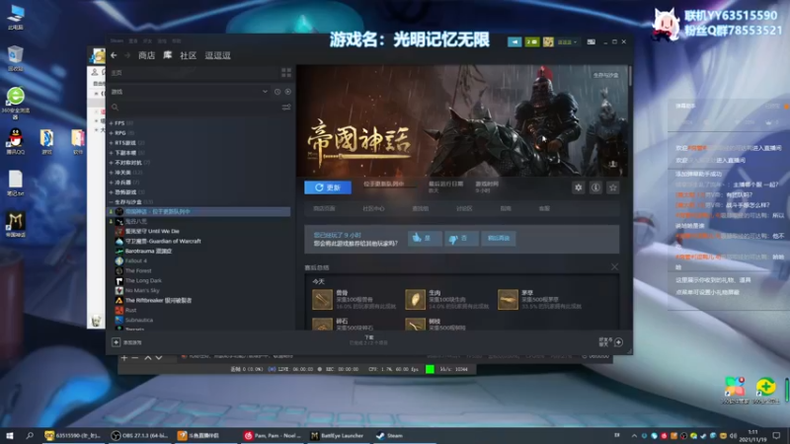Screen dimensions: 790x444
Task: Click the Steam forward arrow
Action: coord(127,55)
